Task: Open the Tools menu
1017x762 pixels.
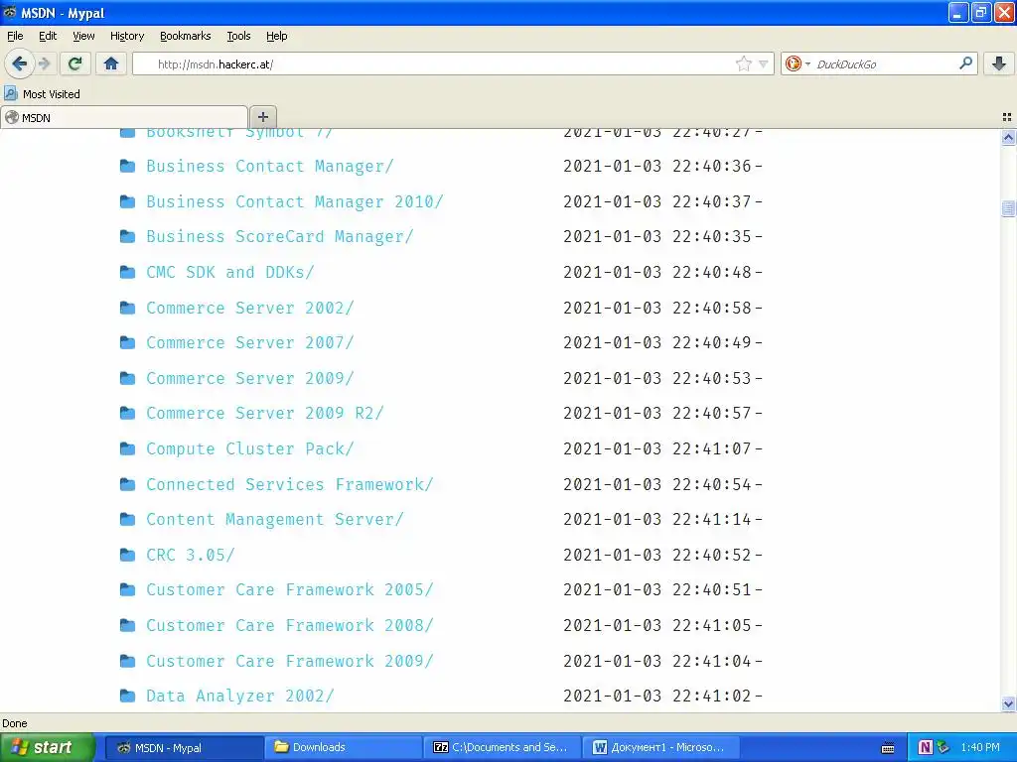Action: coord(238,36)
